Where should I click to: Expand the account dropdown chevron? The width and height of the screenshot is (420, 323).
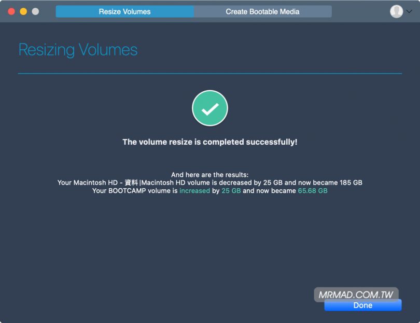tap(408, 11)
